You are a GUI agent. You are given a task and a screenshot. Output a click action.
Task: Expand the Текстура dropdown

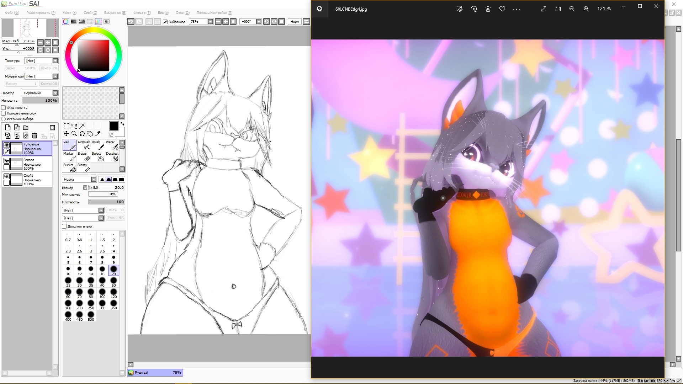pos(55,61)
